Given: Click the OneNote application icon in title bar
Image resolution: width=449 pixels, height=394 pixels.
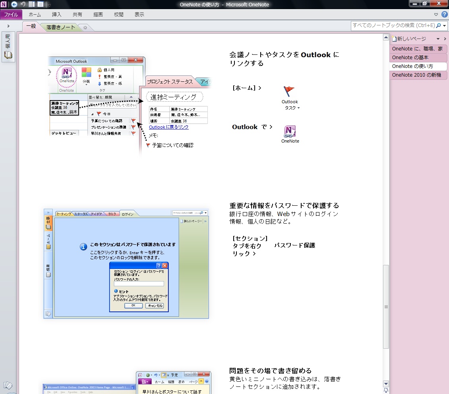Looking at the screenshot, I should click(4, 4).
